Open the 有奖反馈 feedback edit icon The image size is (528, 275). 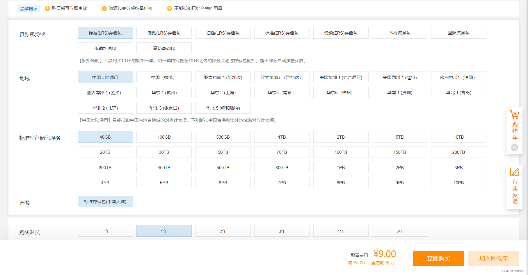[x=514, y=172]
